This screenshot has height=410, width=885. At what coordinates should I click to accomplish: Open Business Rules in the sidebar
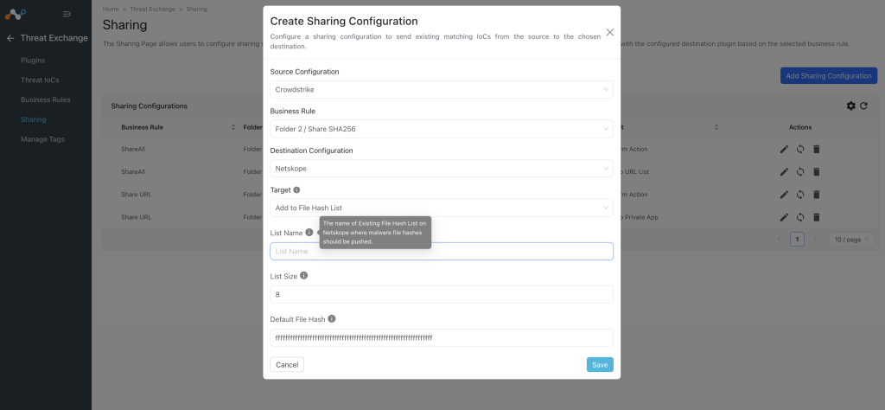(x=46, y=99)
